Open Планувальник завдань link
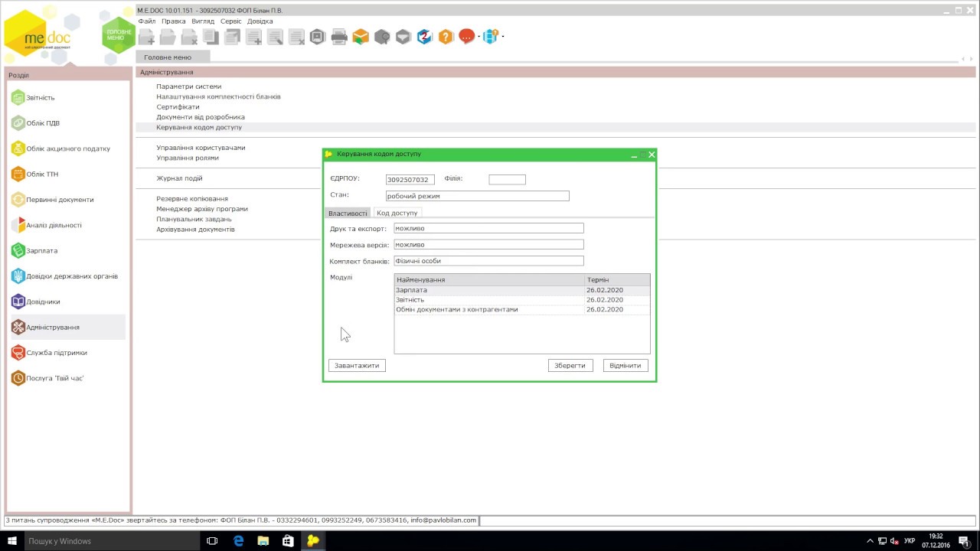 tap(194, 219)
